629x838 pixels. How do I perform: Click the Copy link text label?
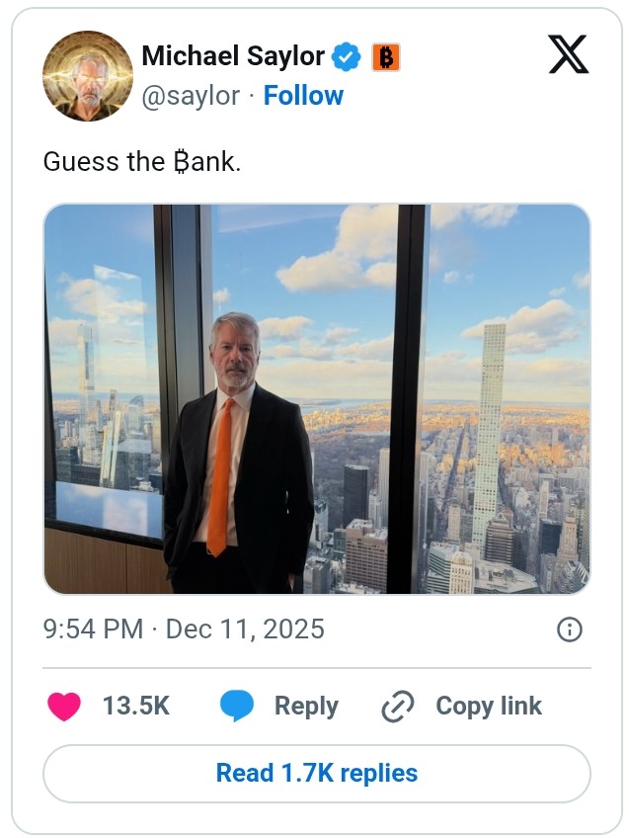[487, 706]
